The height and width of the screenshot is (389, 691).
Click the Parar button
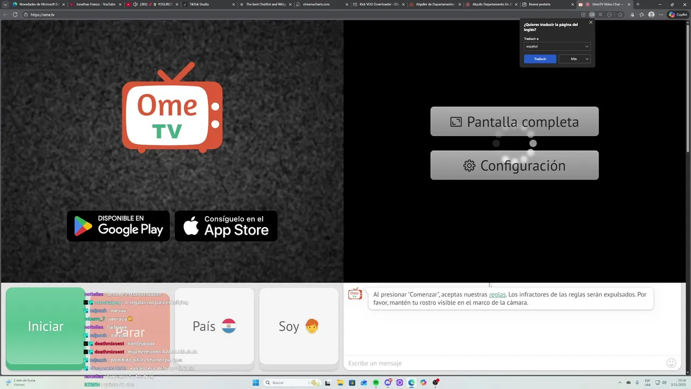click(x=130, y=333)
